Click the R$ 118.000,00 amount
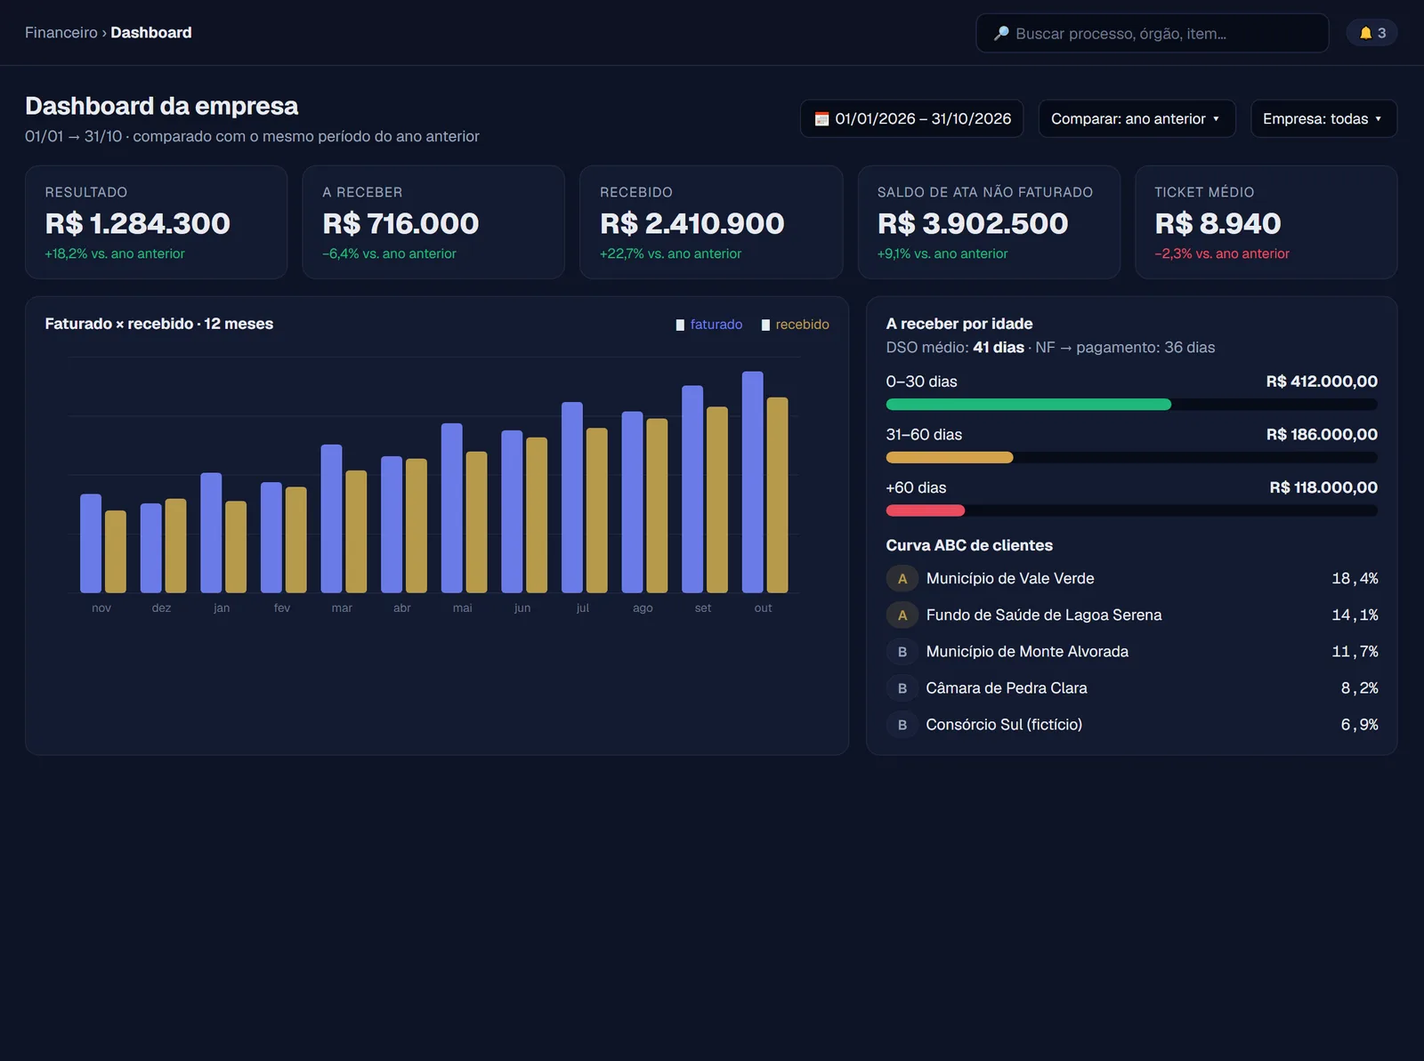This screenshot has height=1061, width=1424. pyautogui.click(x=1323, y=487)
